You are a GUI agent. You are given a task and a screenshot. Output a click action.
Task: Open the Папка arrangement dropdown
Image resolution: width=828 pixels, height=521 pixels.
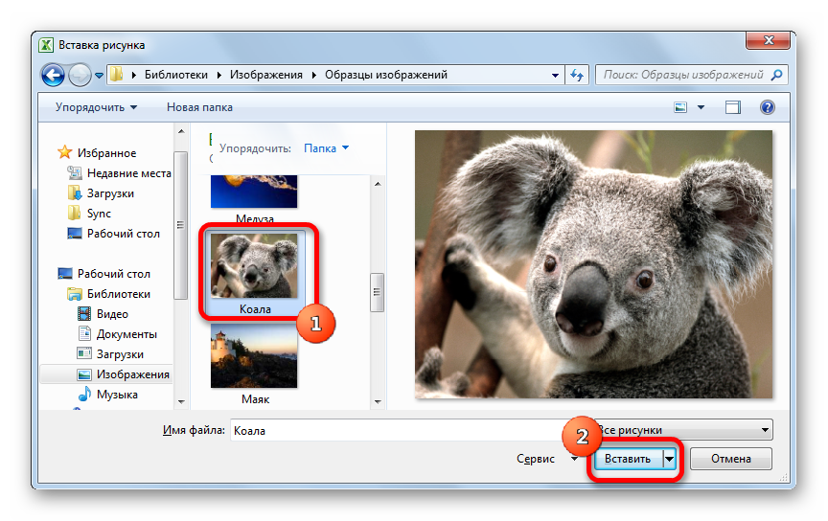coord(327,148)
